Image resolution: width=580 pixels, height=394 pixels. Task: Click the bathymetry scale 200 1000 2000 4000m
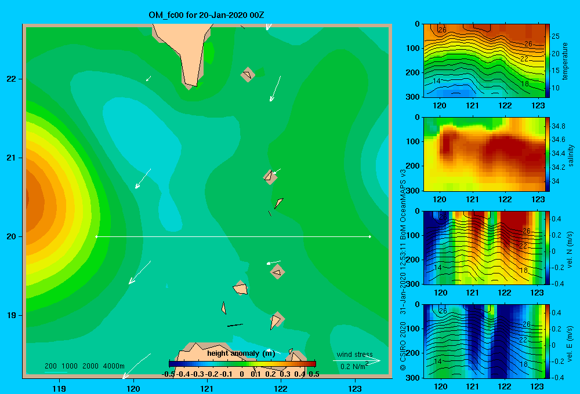[x=84, y=366]
